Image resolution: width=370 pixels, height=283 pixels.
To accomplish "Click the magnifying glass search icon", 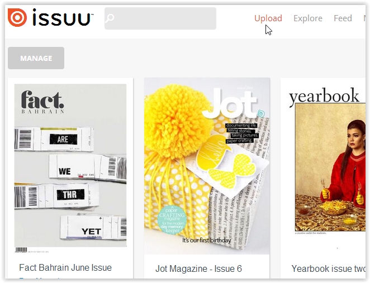I will (110, 18).
